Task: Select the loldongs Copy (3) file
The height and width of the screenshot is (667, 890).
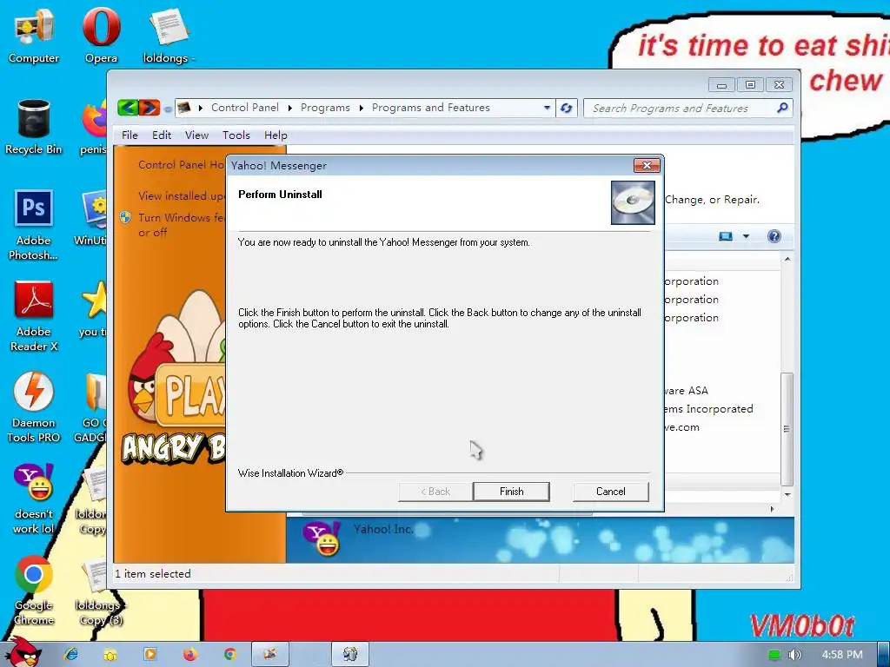Action: click(x=100, y=590)
